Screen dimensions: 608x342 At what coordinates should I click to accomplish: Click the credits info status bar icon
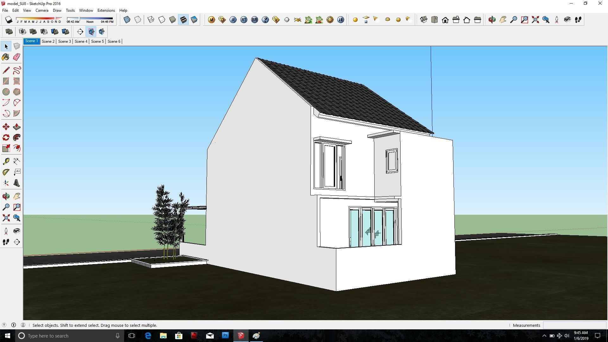click(x=14, y=325)
